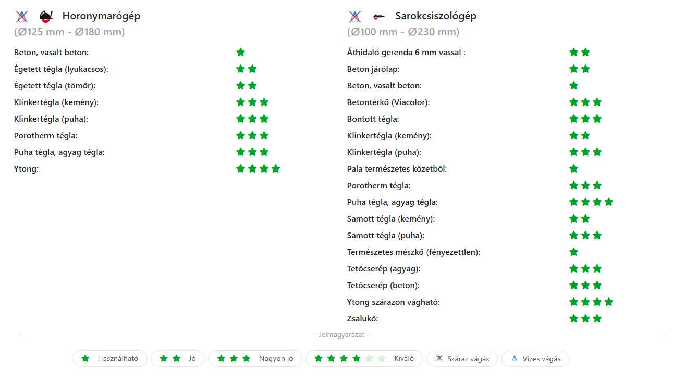This screenshot has width=685, height=376.
Task: Click the four stars for Ytong szárazon vágható
Action: pyautogui.click(x=591, y=302)
